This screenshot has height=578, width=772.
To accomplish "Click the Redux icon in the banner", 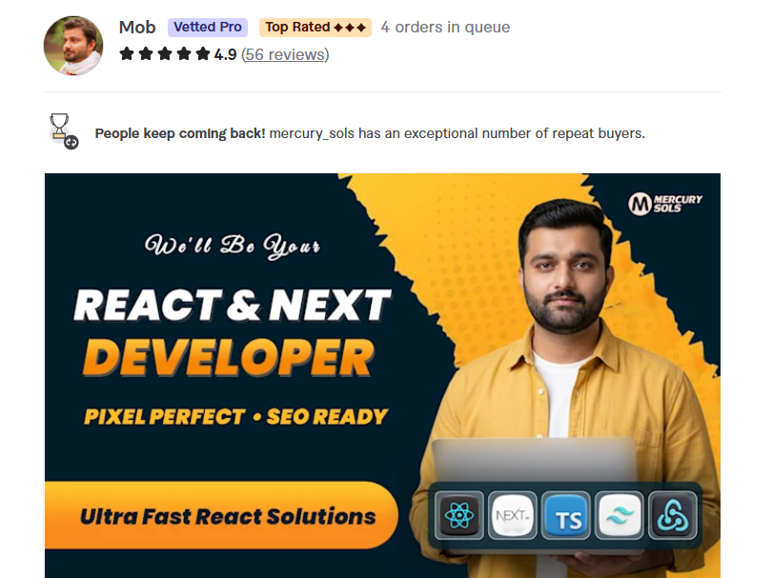I will click(673, 515).
